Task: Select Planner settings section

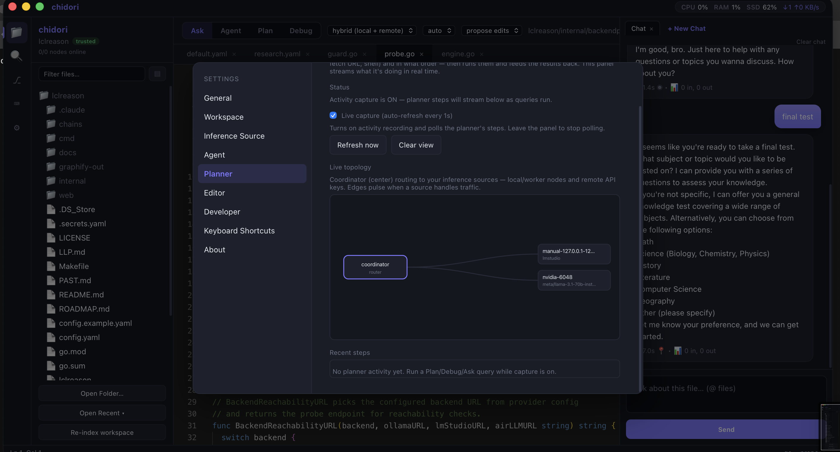Action: (252, 174)
